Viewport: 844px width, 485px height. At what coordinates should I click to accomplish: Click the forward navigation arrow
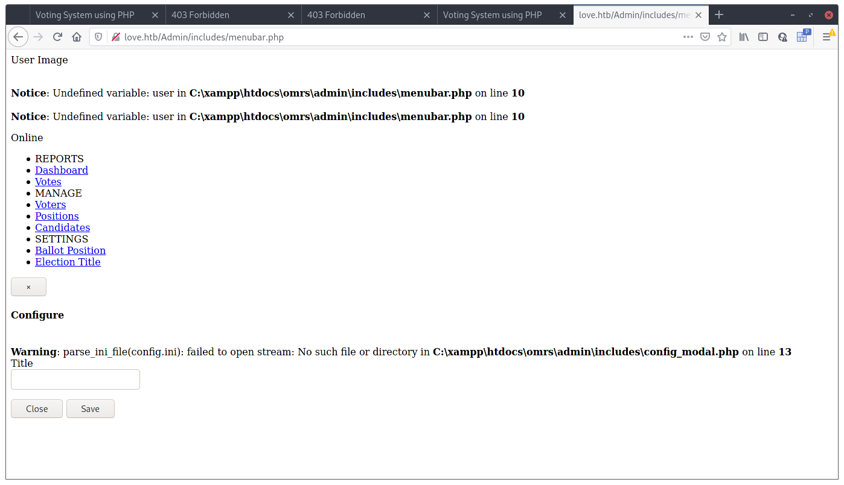(37, 37)
